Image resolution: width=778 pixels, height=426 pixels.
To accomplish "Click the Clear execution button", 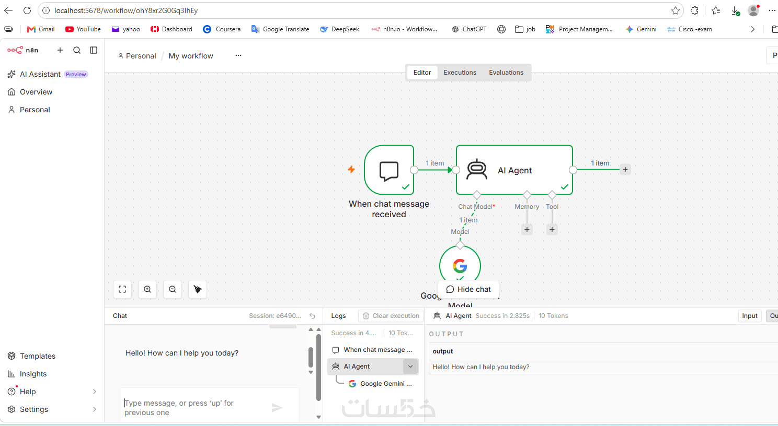I will pyautogui.click(x=391, y=316).
